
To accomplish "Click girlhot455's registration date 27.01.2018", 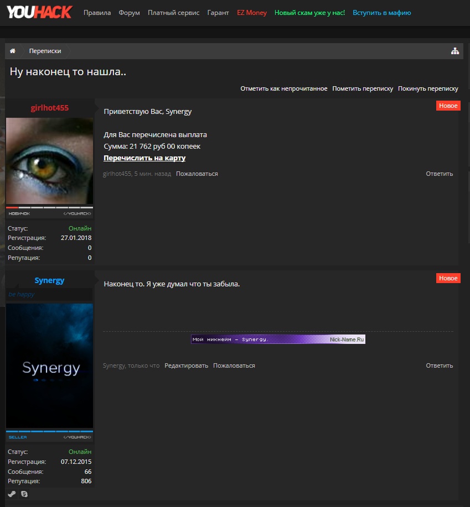I will click(76, 238).
